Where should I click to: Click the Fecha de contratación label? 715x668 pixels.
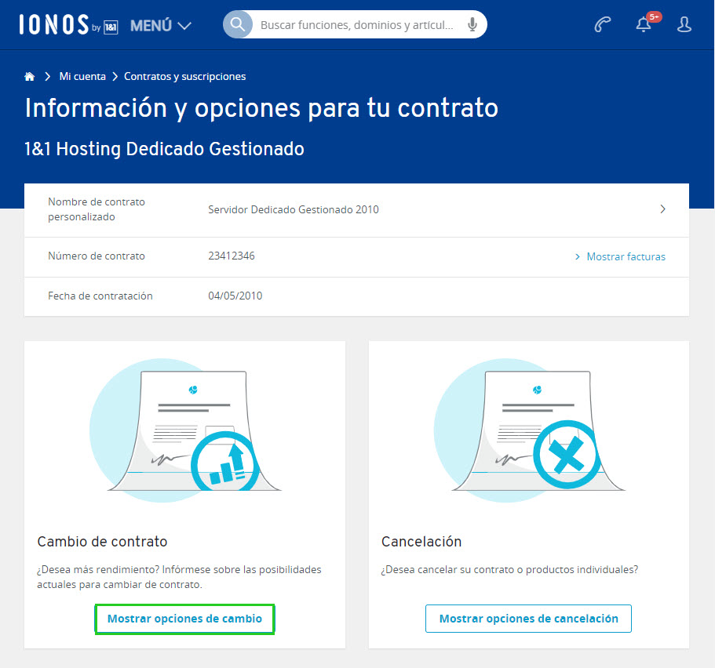[100, 296]
